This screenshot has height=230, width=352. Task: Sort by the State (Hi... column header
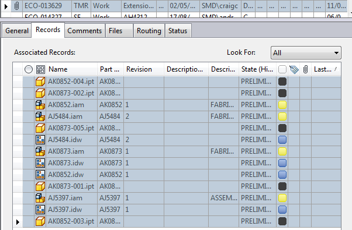(x=257, y=69)
